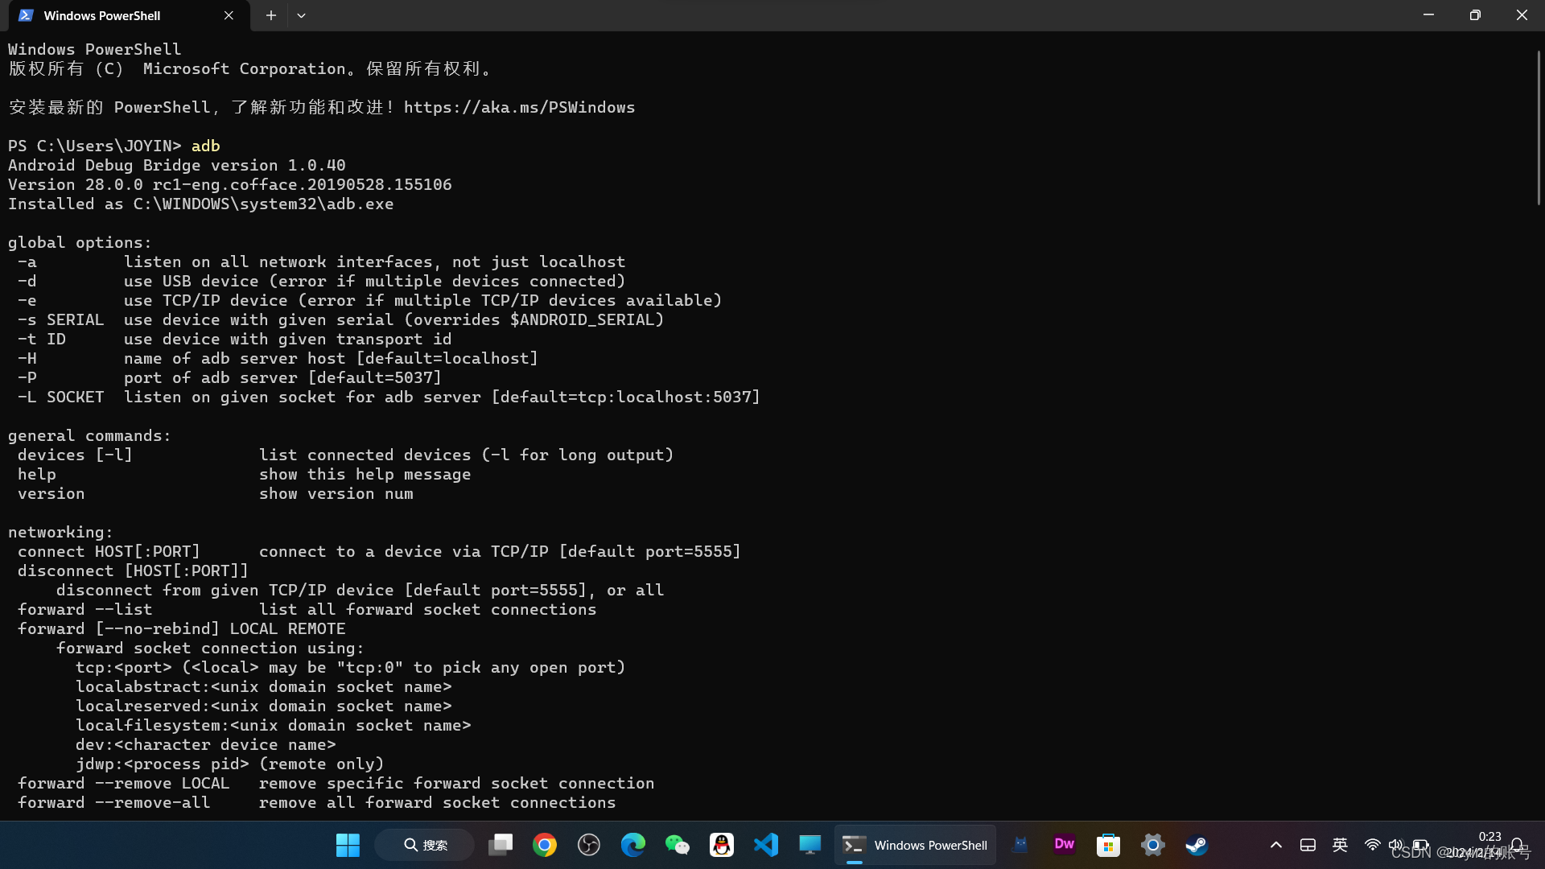Click the terminal vertical scrollbar thumb
The image size is (1545, 869).
1539,129
